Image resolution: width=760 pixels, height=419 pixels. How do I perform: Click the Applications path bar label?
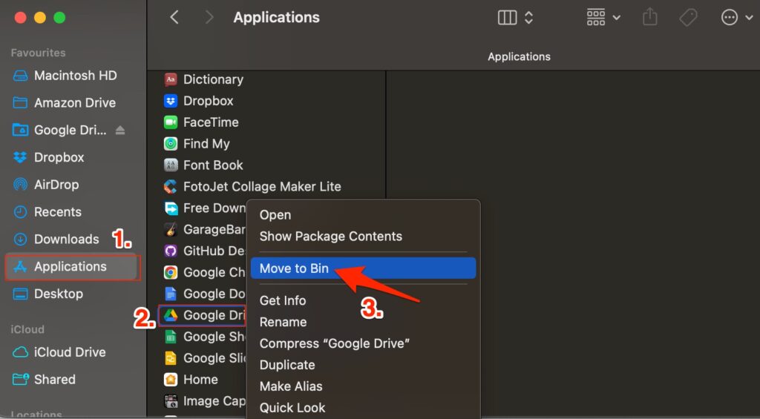coord(519,56)
